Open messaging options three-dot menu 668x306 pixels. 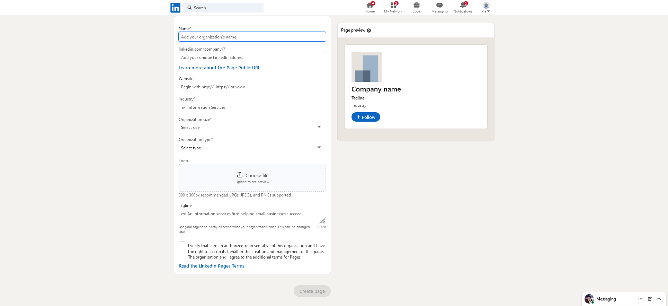tap(640, 299)
